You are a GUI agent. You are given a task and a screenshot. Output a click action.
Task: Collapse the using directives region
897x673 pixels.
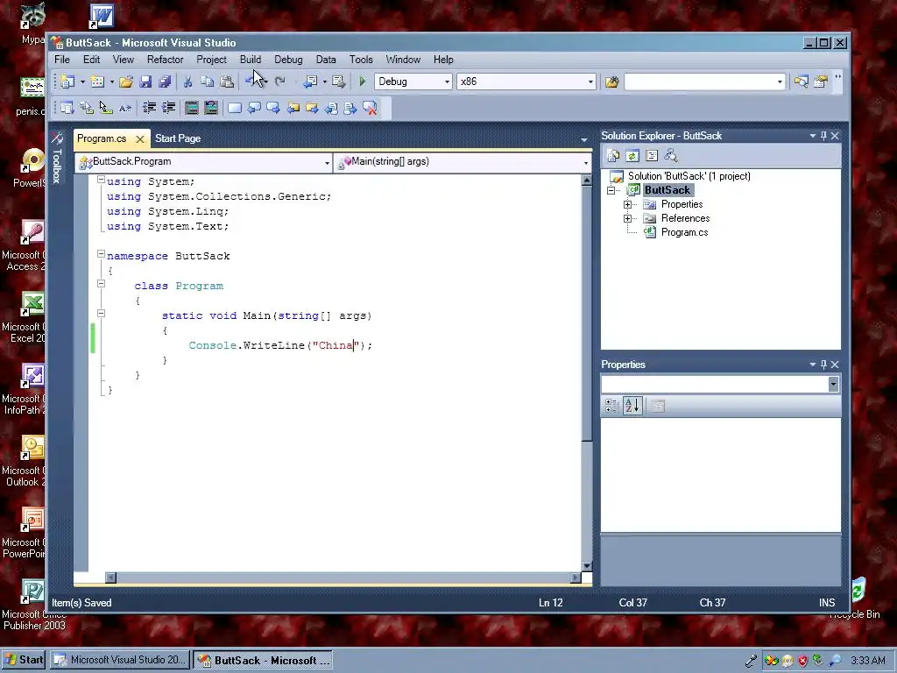pyautogui.click(x=102, y=179)
